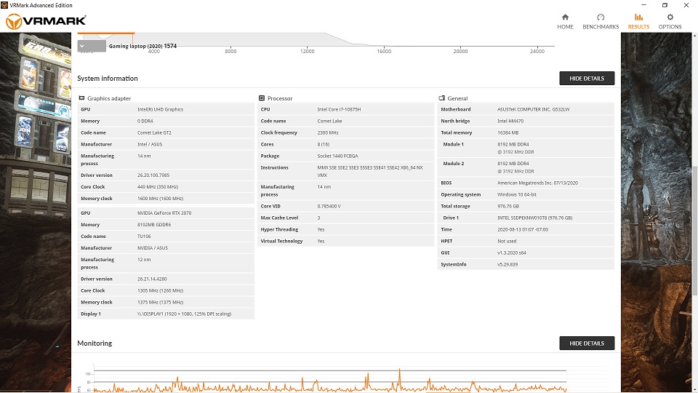Select the DISPLAY1 1920 × 1080 value
The height and width of the screenshot is (393, 698).
pos(184,314)
